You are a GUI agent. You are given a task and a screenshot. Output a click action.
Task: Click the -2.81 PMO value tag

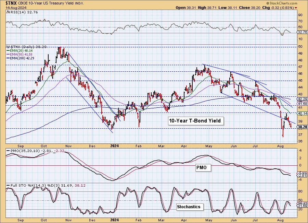(302, 175)
